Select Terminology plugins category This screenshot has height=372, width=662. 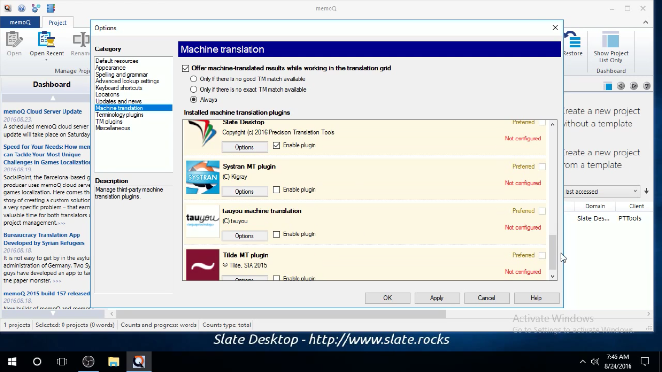(x=120, y=115)
